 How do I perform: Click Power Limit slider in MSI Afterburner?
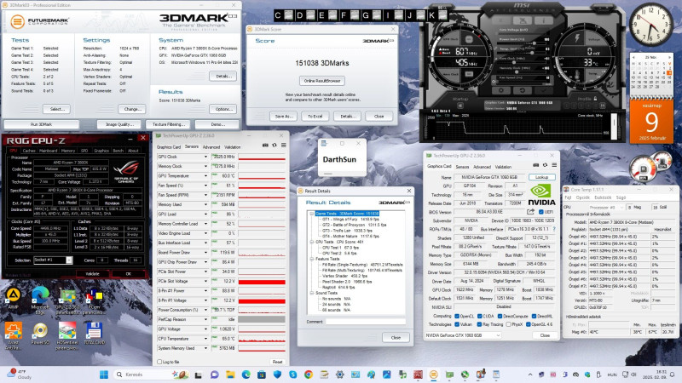(522, 43)
